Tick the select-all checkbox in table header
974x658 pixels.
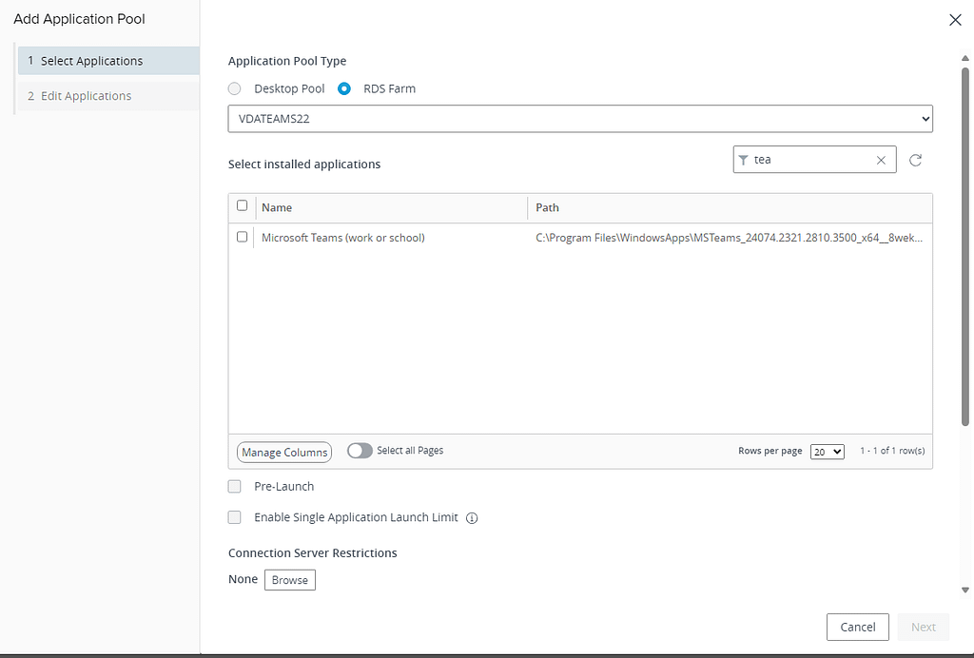(x=242, y=205)
